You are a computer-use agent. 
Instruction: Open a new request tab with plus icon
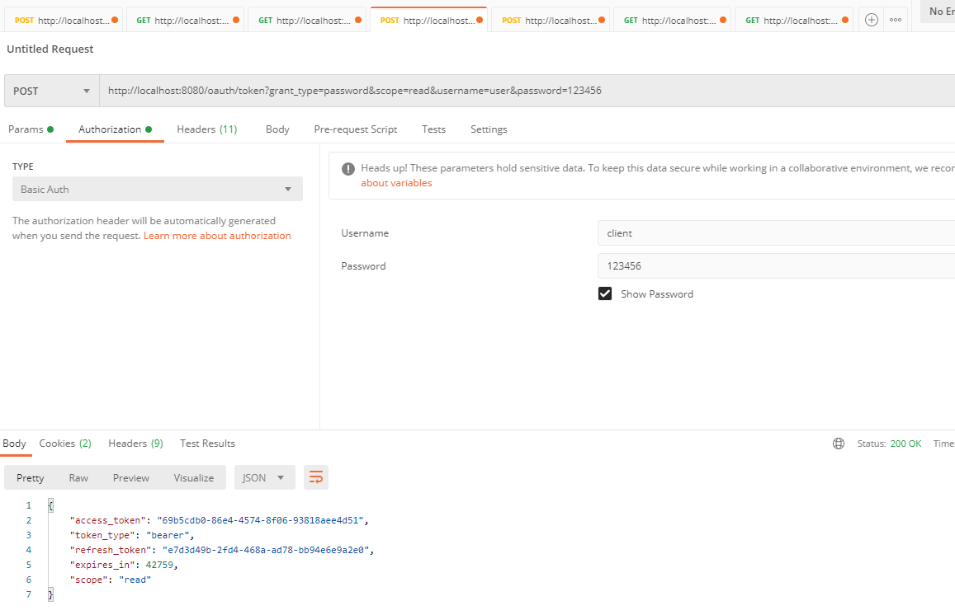click(872, 20)
